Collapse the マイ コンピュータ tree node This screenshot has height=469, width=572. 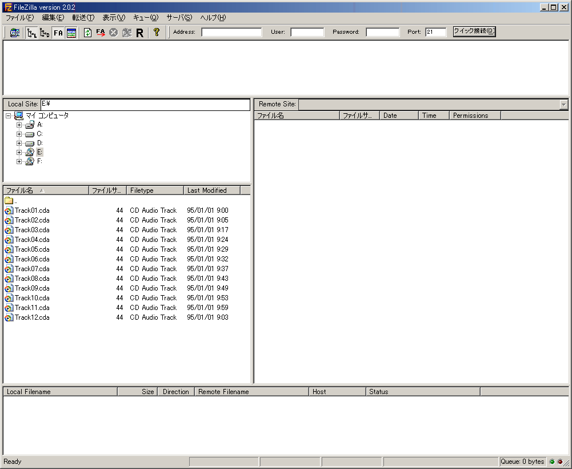tap(9, 116)
